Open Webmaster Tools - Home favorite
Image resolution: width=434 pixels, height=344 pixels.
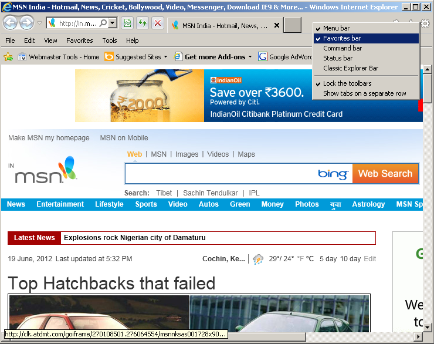pyautogui.click(x=59, y=57)
